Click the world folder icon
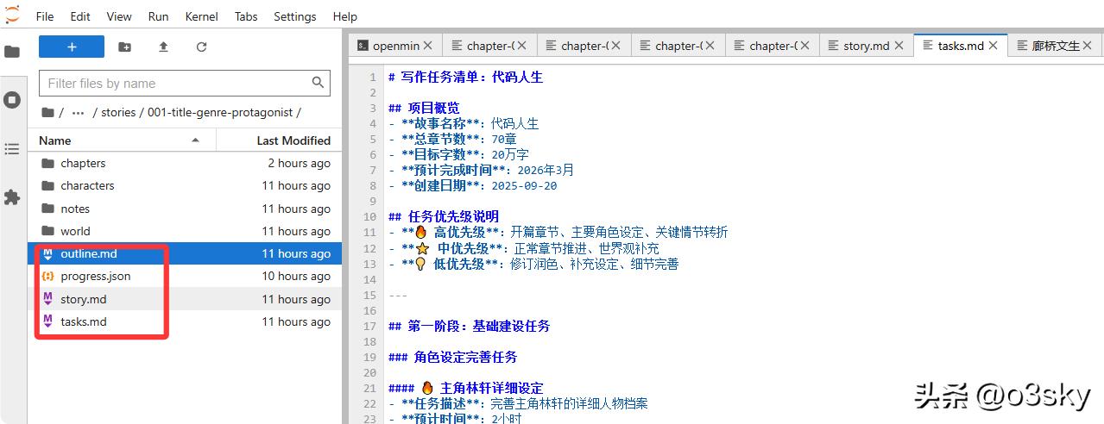 47,231
